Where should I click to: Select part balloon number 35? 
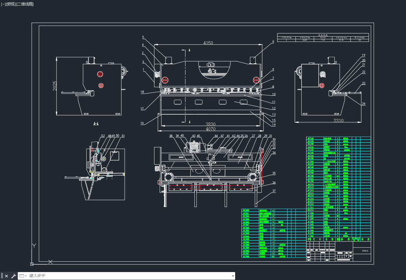pyautogui.click(x=274, y=173)
